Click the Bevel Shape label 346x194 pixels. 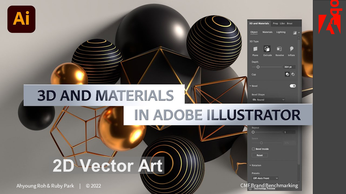[258, 94]
